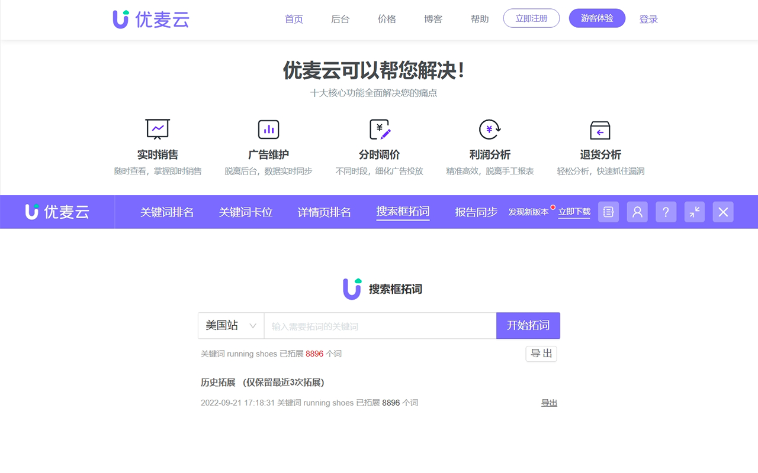The width and height of the screenshot is (758, 473).
Task: Open the notebook/list icon on the purple toolbar
Action: coord(608,212)
